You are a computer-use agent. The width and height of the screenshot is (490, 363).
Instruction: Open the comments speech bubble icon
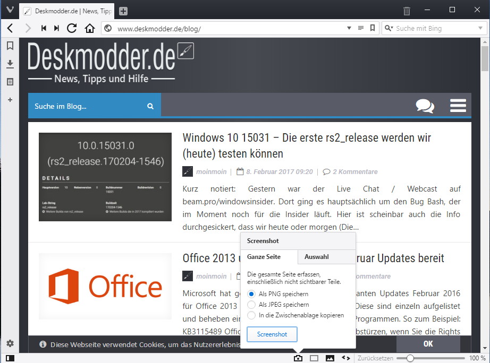coord(425,106)
